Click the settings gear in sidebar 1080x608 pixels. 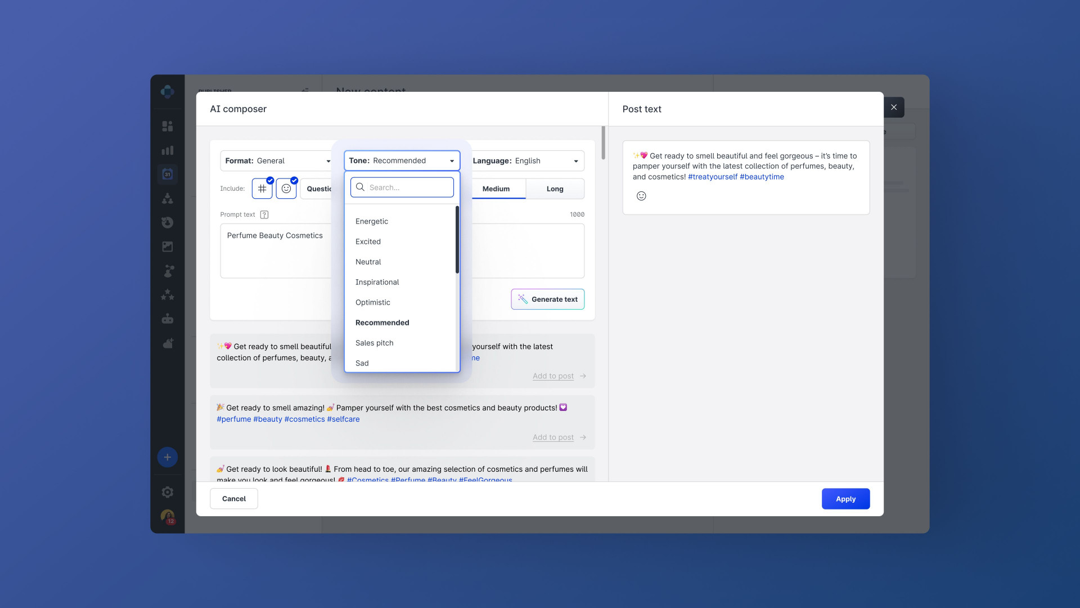168,492
